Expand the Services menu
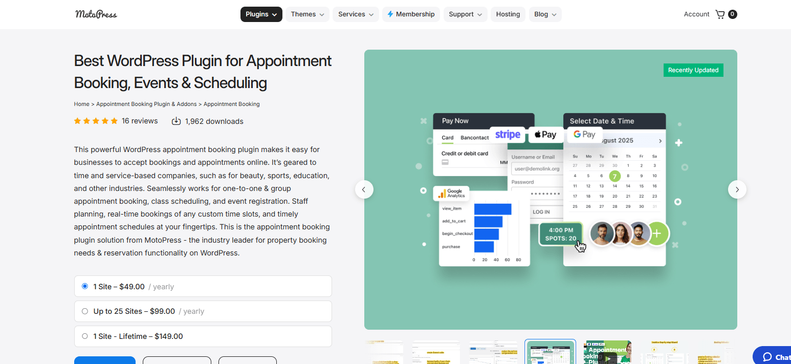This screenshot has width=791, height=364. 356,14
